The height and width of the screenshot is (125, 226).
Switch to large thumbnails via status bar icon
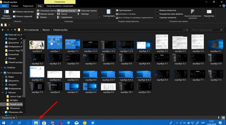[223, 118]
